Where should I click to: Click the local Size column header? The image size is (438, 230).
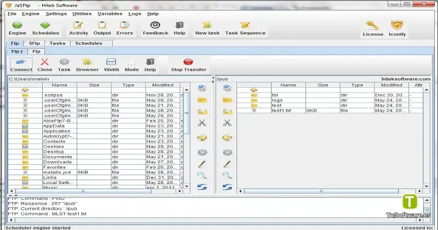[94, 85]
